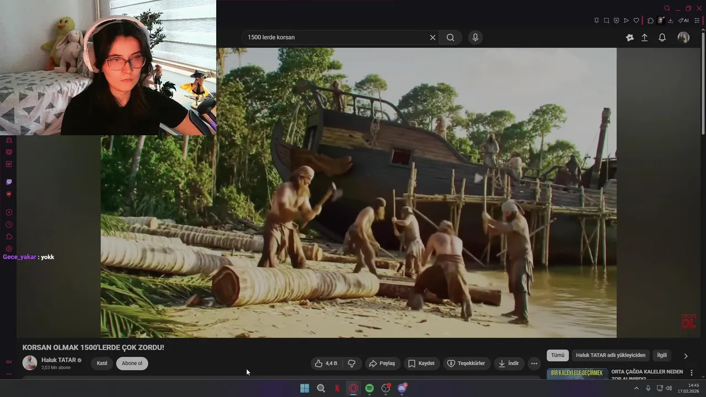Click the ad blocker shield icon
This screenshot has width=706, height=397.
click(x=616, y=20)
